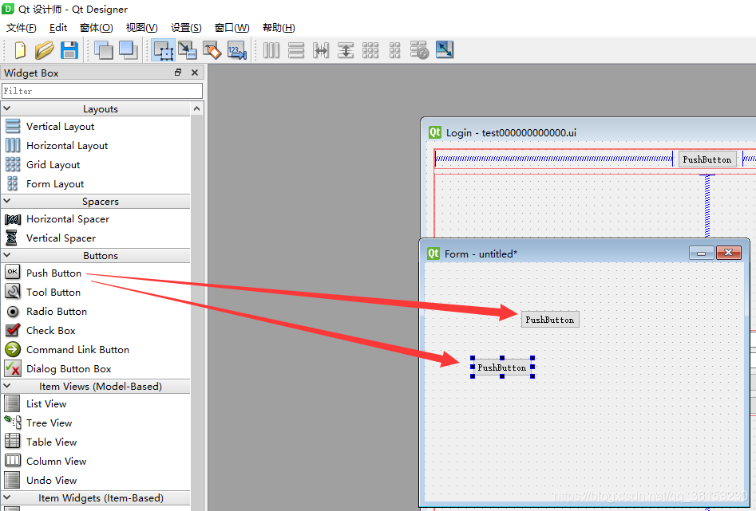Open the Edit menu
Viewport: 756px width, 511px height.
tap(58, 28)
